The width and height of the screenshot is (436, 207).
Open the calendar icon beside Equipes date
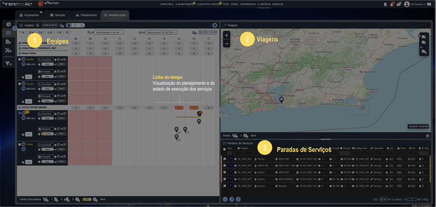pyautogui.click(x=37, y=25)
